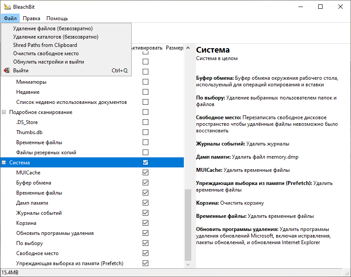Screen dimensions: 351x277
Task: Open the Правка menu
Action: (x=32, y=18)
